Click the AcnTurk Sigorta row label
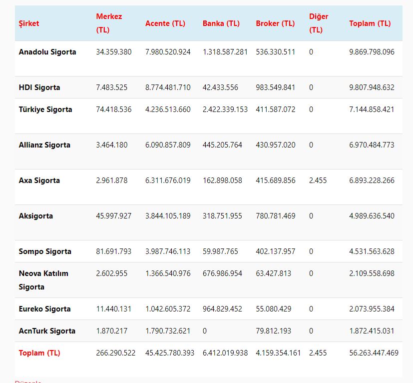Image resolution: width=413 pixels, height=383 pixels. (47, 331)
